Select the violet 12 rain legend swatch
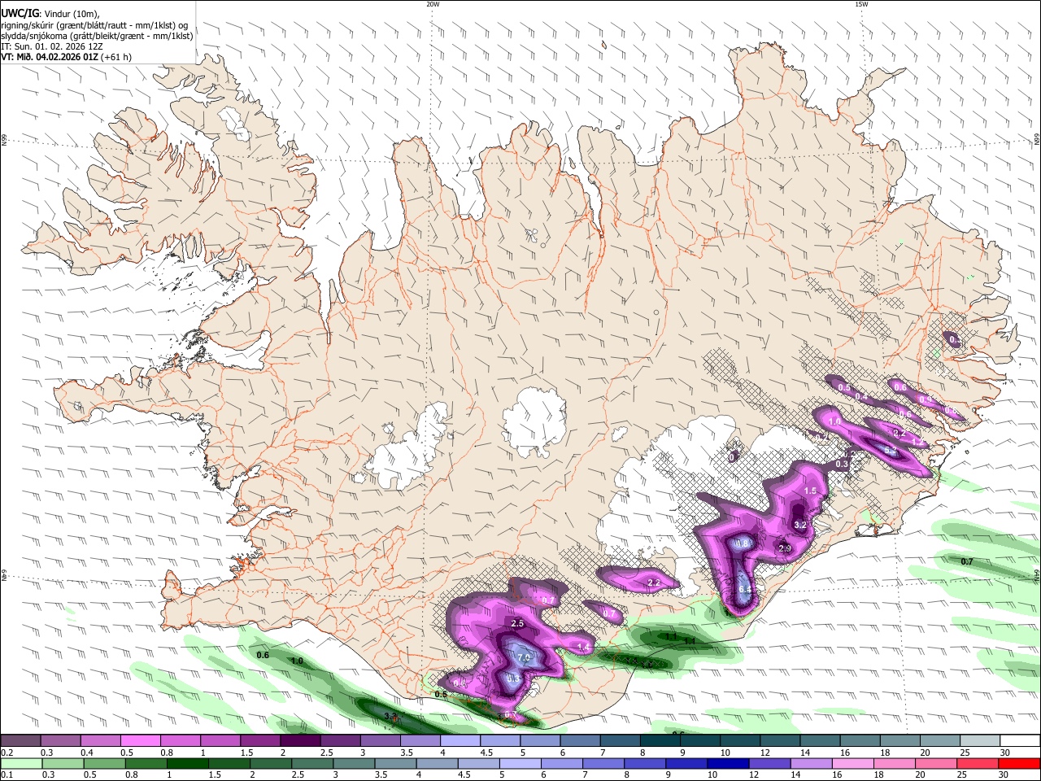The width and height of the screenshot is (1041, 781). (x=769, y=763)
